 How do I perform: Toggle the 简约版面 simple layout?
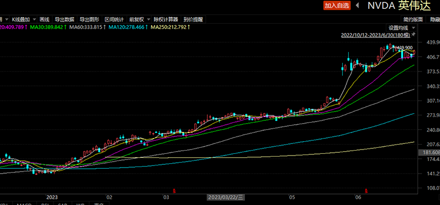point(413,19)
